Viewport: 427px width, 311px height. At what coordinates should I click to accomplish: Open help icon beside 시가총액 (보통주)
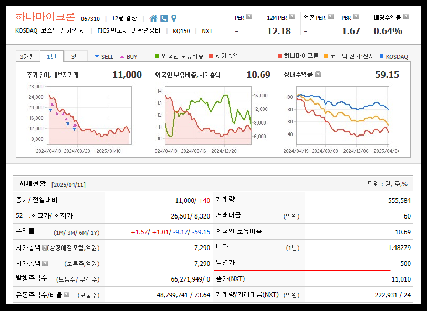point(45,263)
